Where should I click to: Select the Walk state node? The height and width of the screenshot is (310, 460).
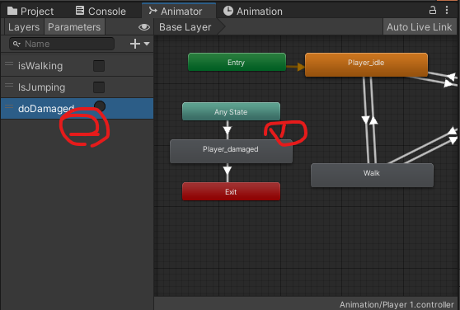tap(372, 175)
